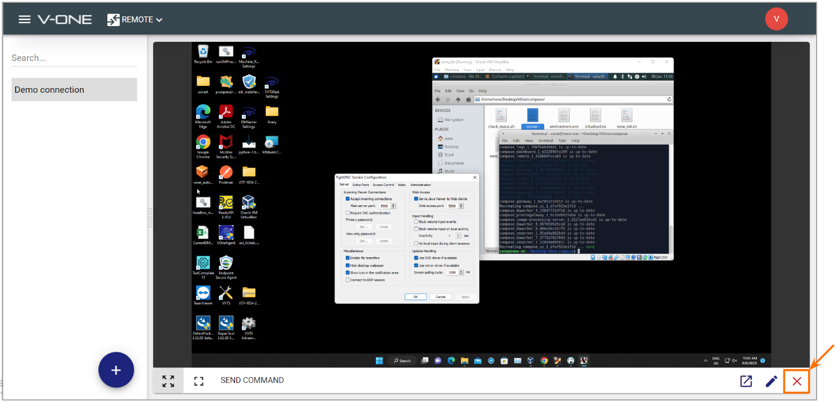Toggle Accept incoming connections checkbox
The height and width of the screenshot is (402, 837).
[348, 198]
